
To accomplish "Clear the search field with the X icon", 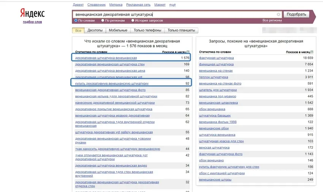I will coord(279,14).
